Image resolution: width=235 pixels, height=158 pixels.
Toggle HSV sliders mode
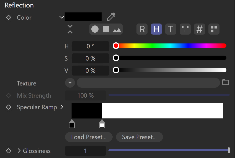156,29
